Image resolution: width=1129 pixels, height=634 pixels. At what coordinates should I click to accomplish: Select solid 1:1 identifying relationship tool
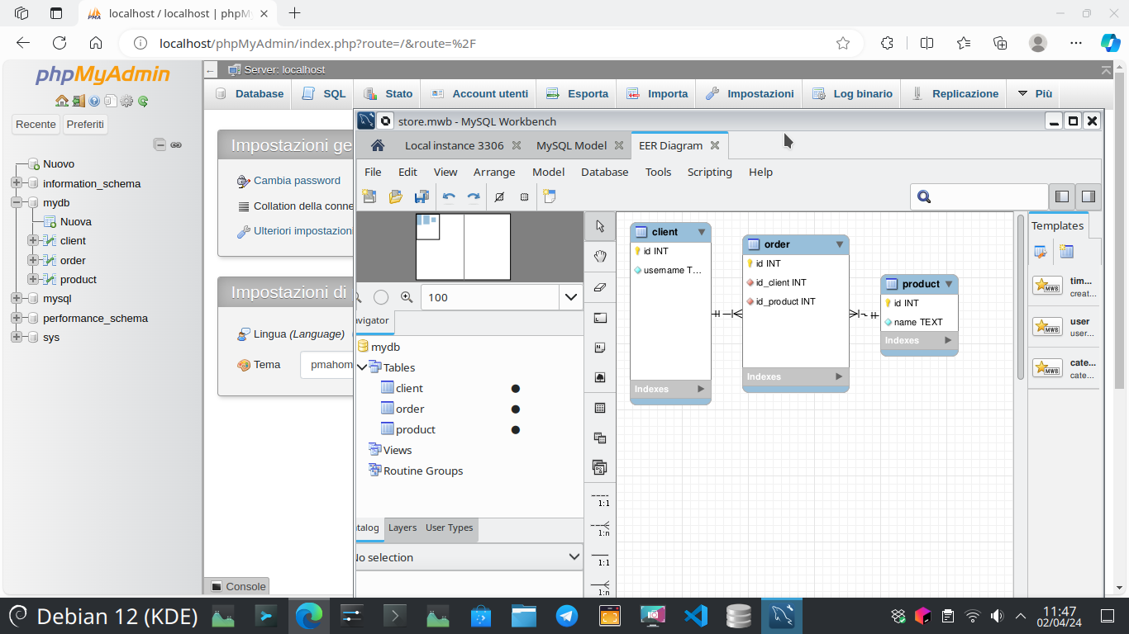coord(600,558)
